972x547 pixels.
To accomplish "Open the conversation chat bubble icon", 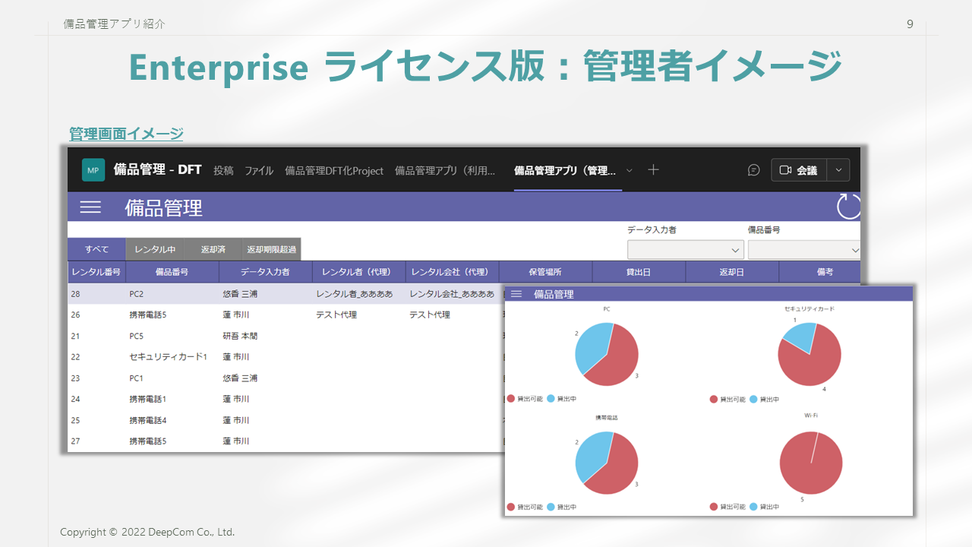I will [753, 170].
